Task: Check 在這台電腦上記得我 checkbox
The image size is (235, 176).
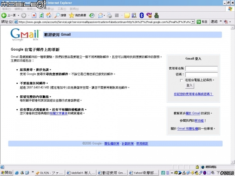Action: pyautogui.click(x=181, y=80)
